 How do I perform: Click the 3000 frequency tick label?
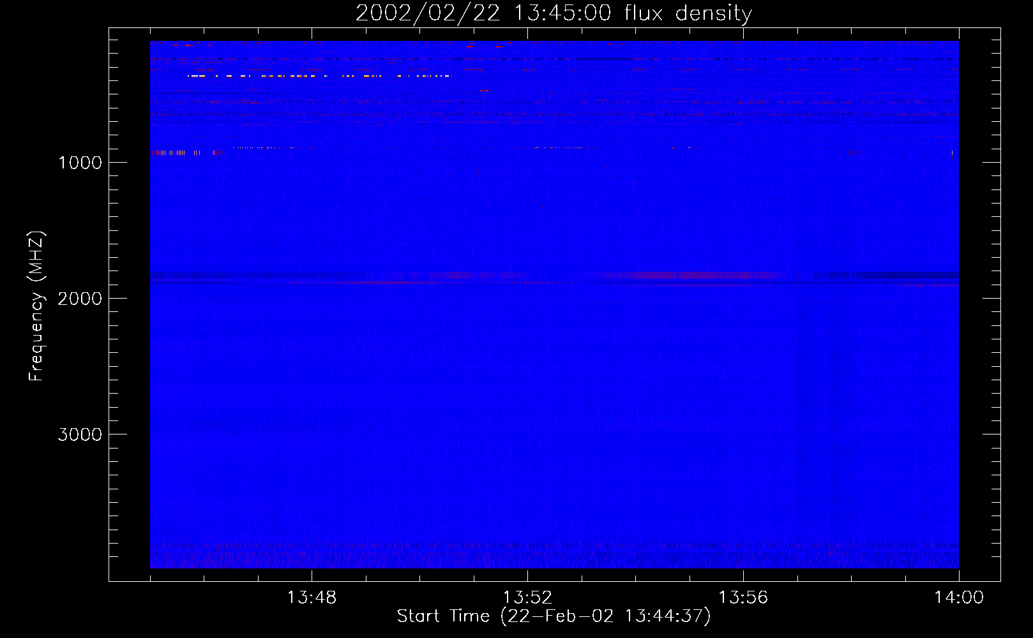tap(80, 434)
